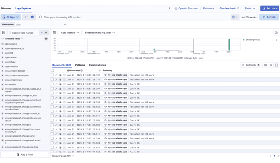The height and width of the screenshot is (163, 280).
Task: Select checkbox for the 18:07:30.102 log row
Action: tap(52, 75)
